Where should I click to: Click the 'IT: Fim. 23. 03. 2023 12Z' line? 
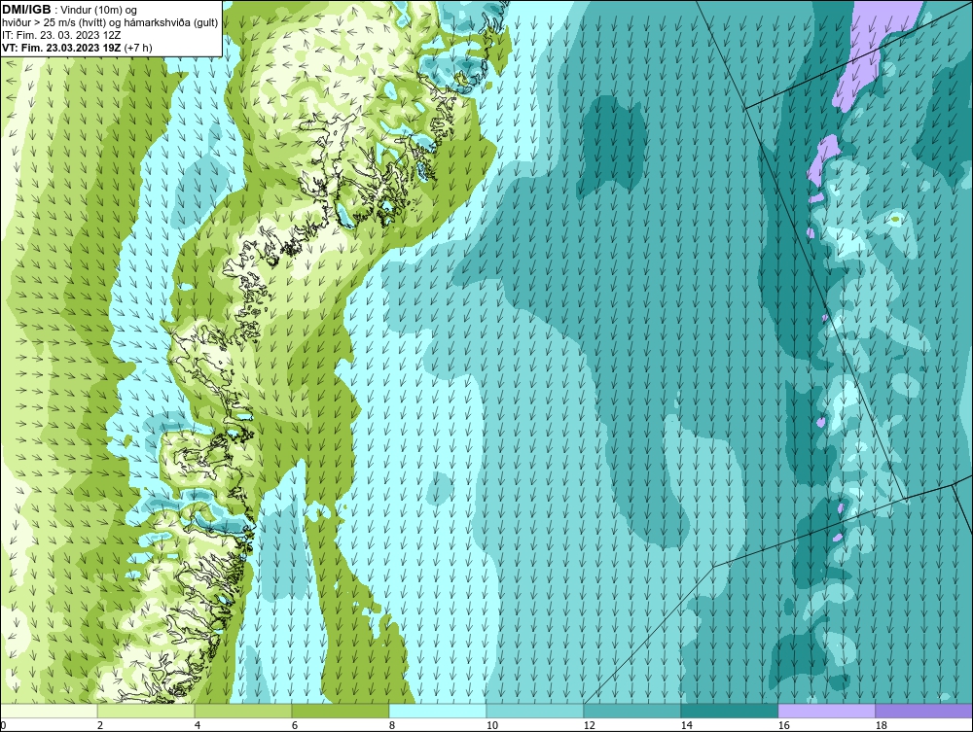(x=61, y=35)
